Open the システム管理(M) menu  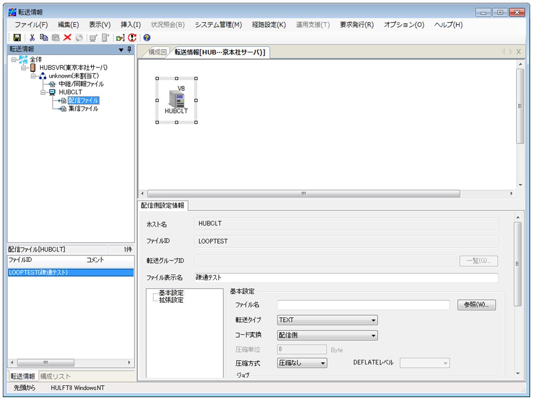pyautogui.click(x=218, y=25)
